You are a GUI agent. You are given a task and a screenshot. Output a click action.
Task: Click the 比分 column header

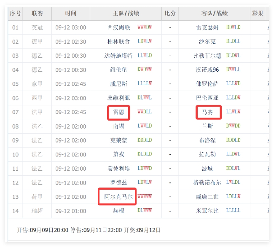tap(170, 13)
